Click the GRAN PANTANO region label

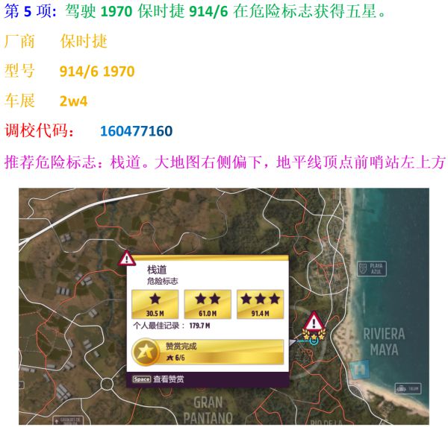tap(208, 410)
